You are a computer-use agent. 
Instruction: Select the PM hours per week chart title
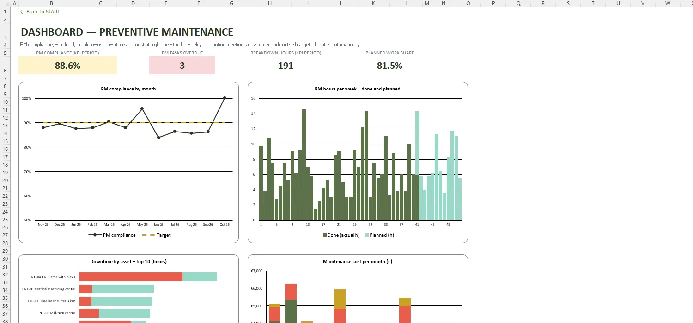tap(358, 89)
